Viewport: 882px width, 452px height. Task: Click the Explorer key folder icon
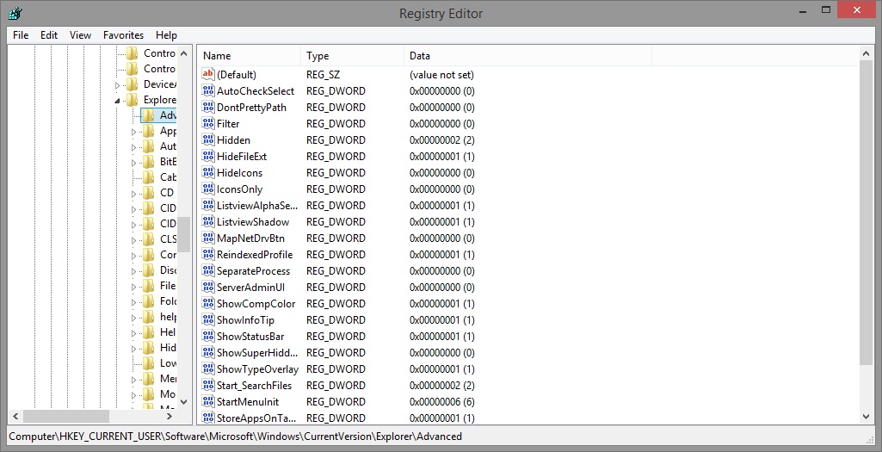coord(133,100)
